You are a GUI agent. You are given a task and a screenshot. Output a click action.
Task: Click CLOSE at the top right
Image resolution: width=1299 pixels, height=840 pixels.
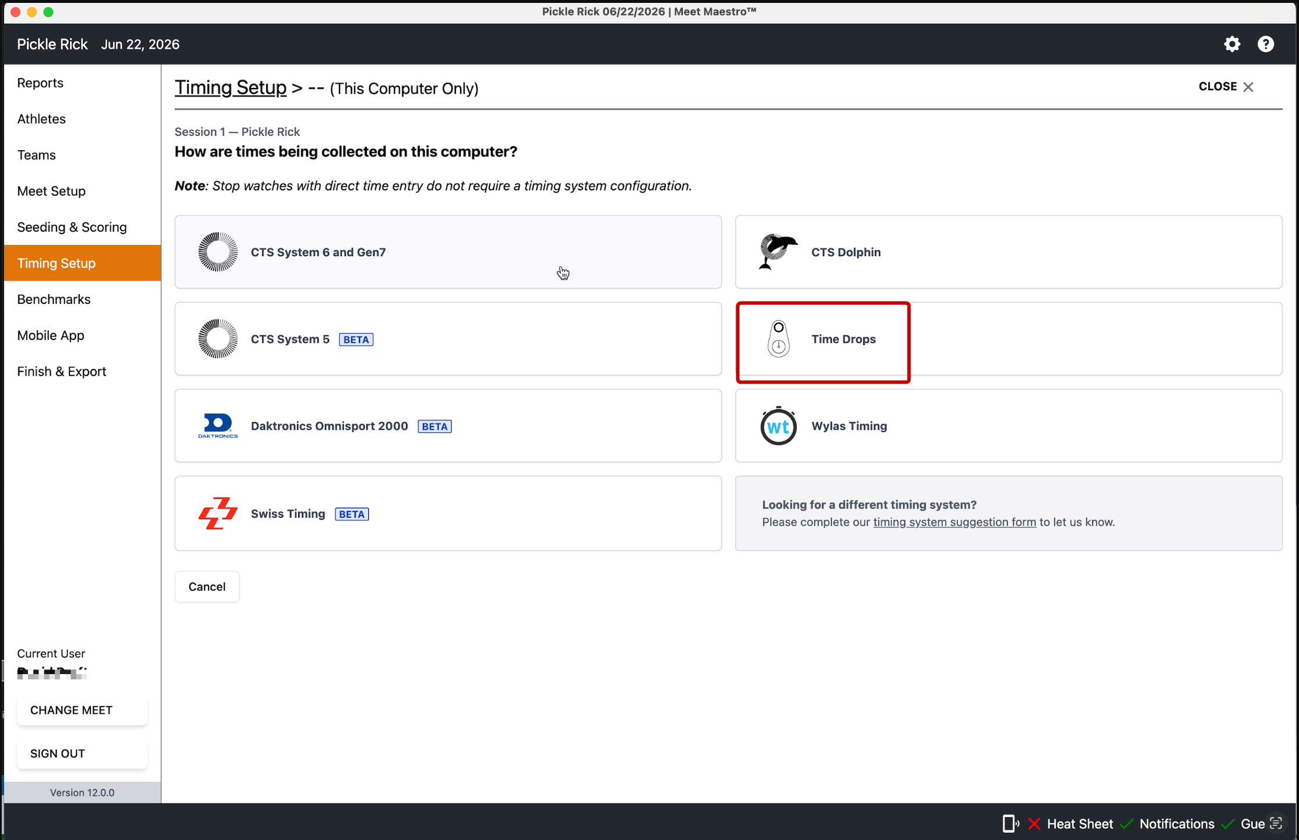(x=1217, y=86)
